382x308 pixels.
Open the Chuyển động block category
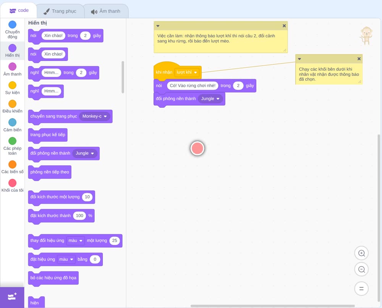(x=12, y=30)
